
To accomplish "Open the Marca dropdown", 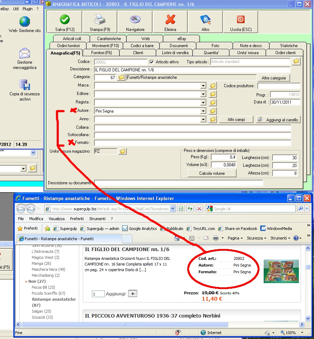I will point(203,86).
